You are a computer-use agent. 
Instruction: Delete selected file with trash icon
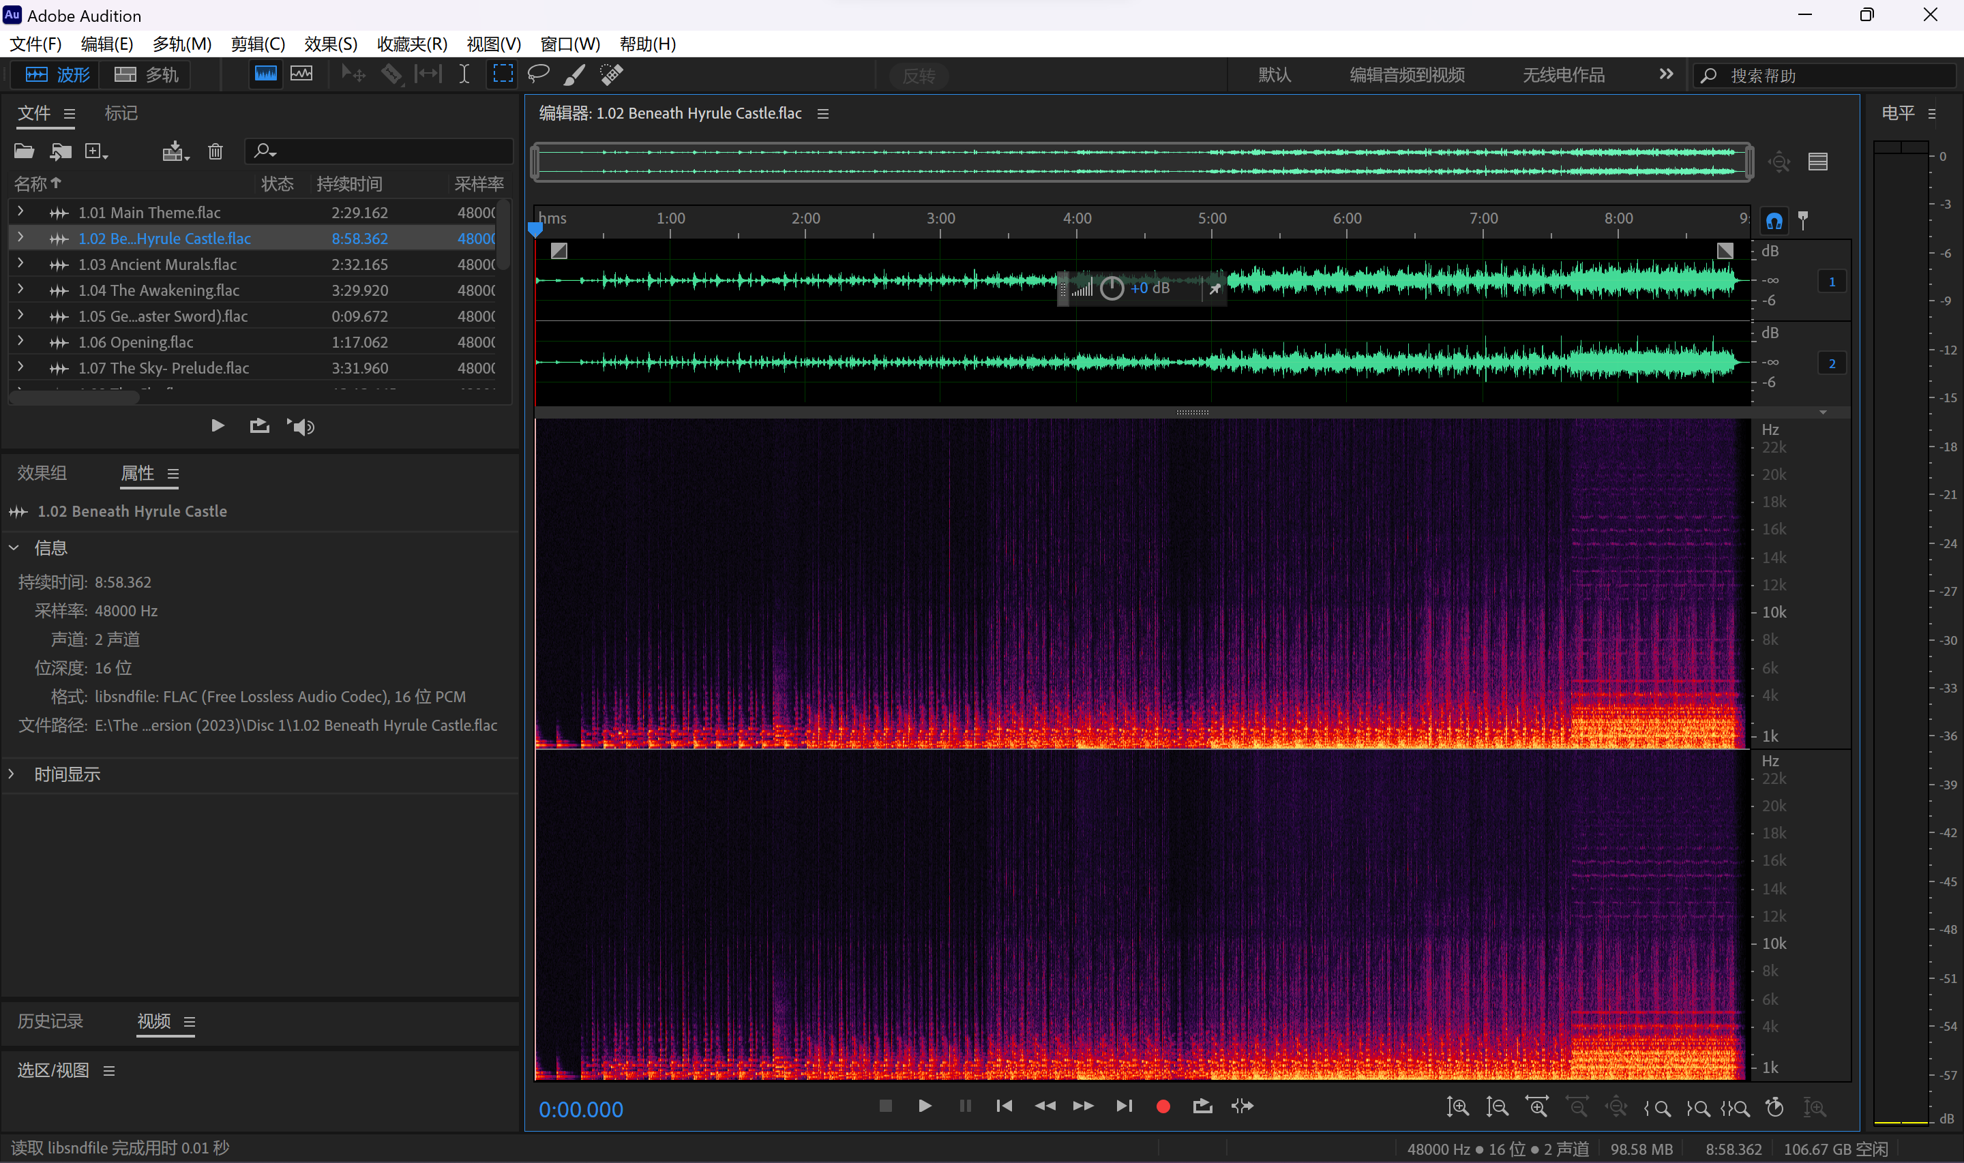(x=215, y=151)
